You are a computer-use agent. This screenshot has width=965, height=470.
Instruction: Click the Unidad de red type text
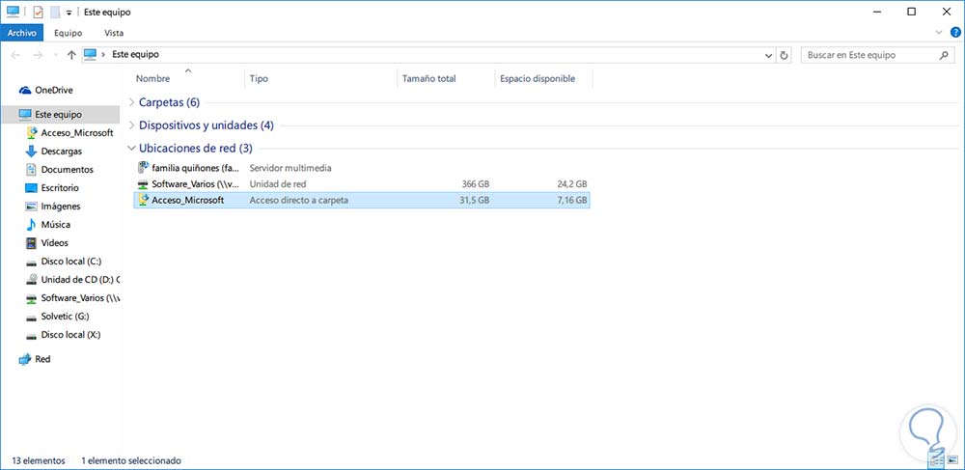pyautogui.click(x=278, y=183)
